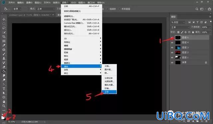
Task: Open the Edit Toolbar three-dots icon
Action: (4, 110)
